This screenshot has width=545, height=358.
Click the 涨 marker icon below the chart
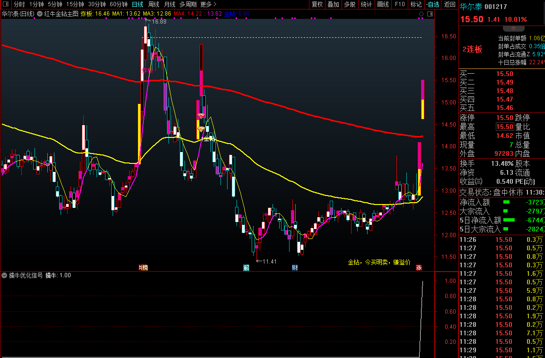(x=419, y=267)
